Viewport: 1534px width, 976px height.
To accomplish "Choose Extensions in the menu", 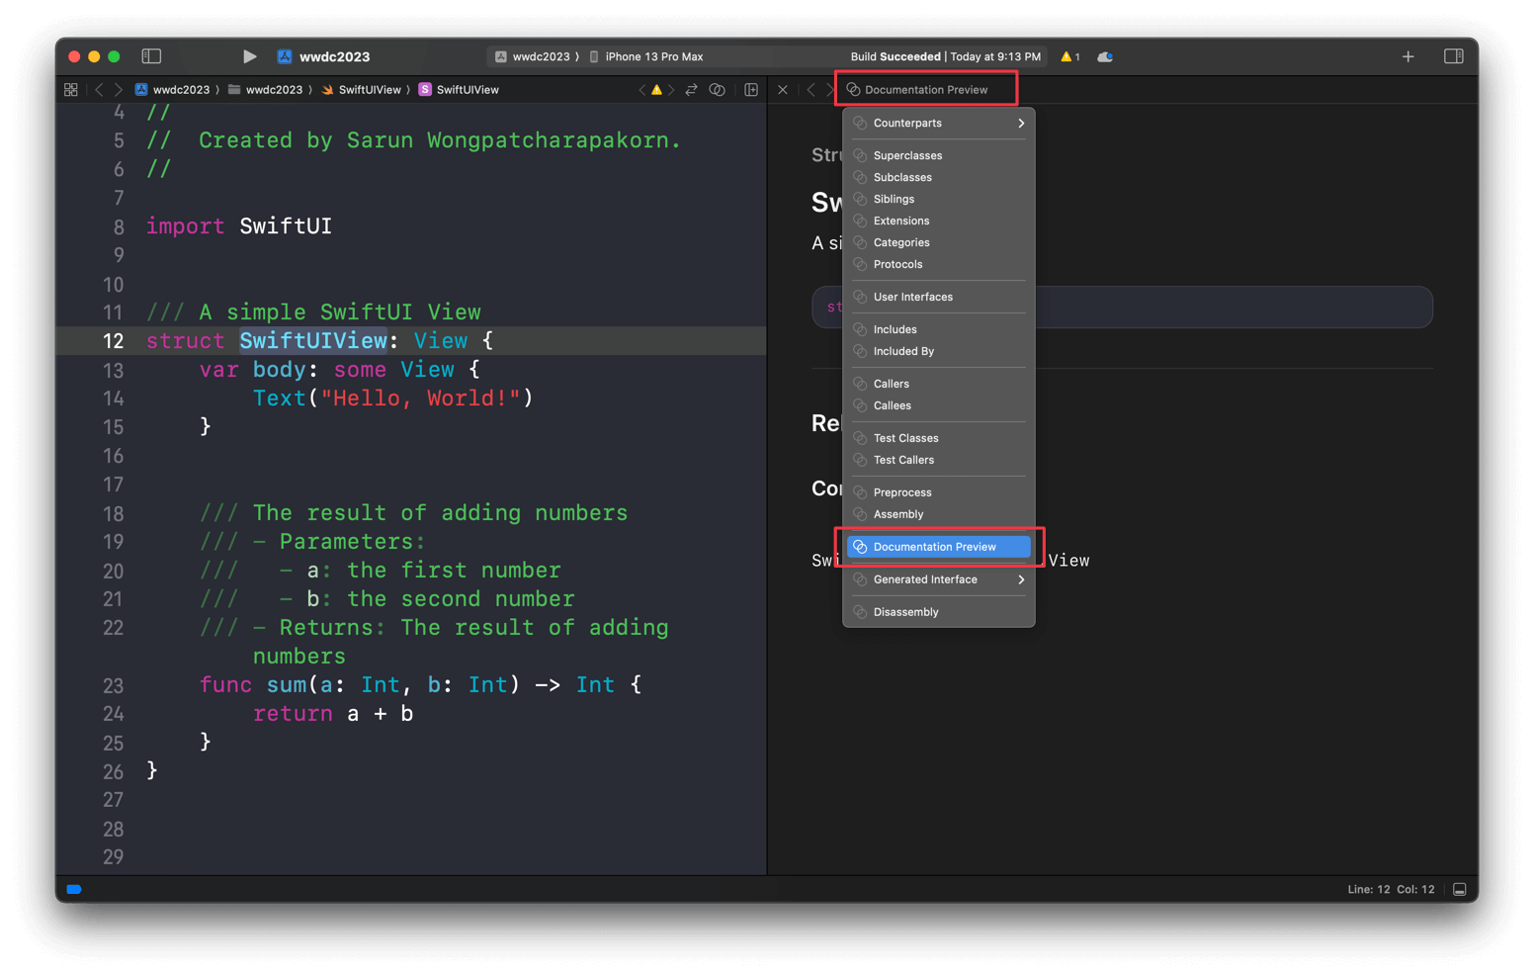I will tap(939, 221).
